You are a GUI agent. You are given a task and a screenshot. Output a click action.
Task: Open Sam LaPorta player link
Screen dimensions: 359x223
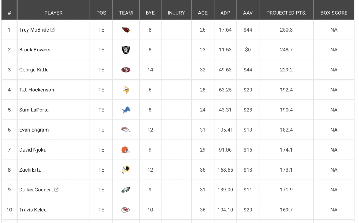point(34,110)
